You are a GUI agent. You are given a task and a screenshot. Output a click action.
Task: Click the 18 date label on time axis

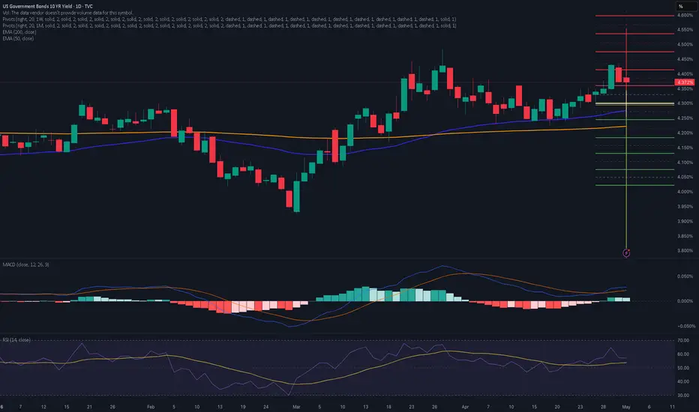click(388, 407)
